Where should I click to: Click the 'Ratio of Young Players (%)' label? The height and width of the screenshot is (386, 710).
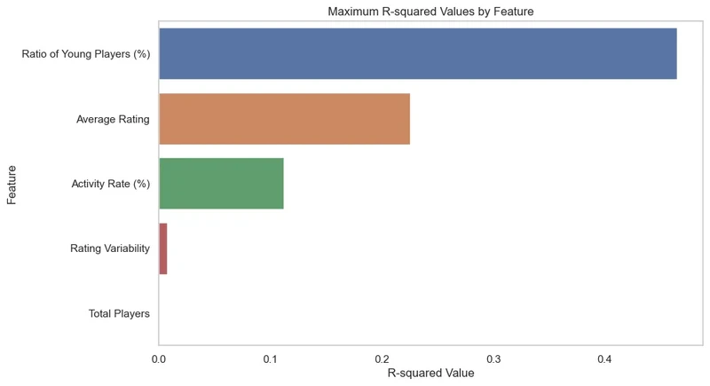click(x=86, y=54)
